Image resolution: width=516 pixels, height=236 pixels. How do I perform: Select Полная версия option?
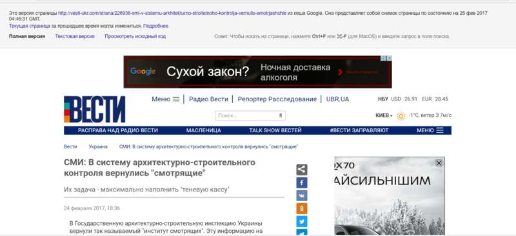click(x=26, y=36)
